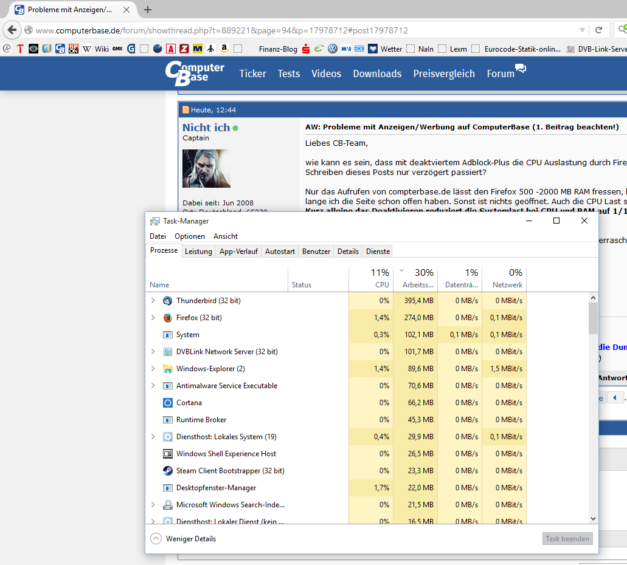Open the red T bookmark icon

[x=20, y=49]
